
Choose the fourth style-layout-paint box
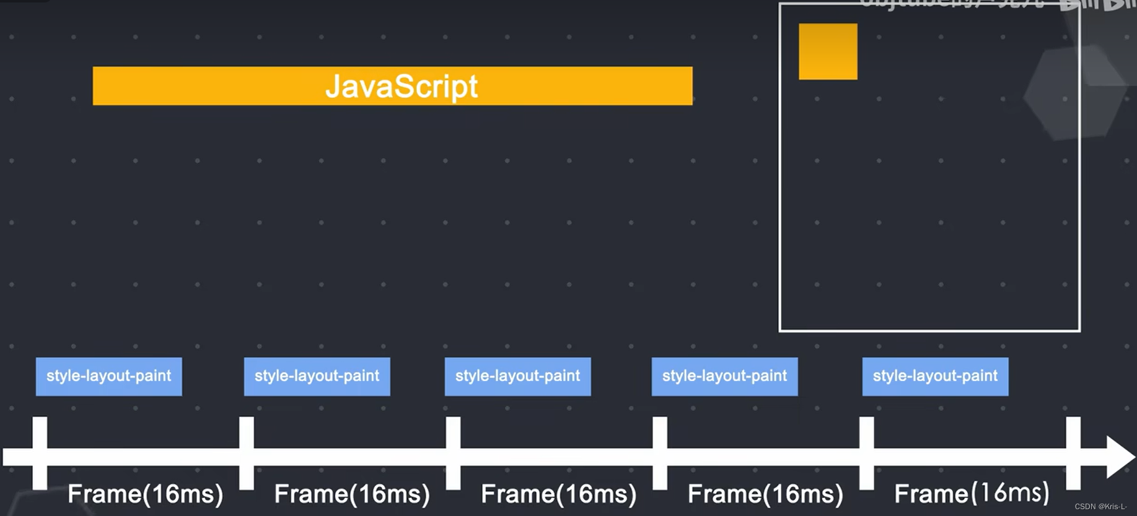[725, 376]
